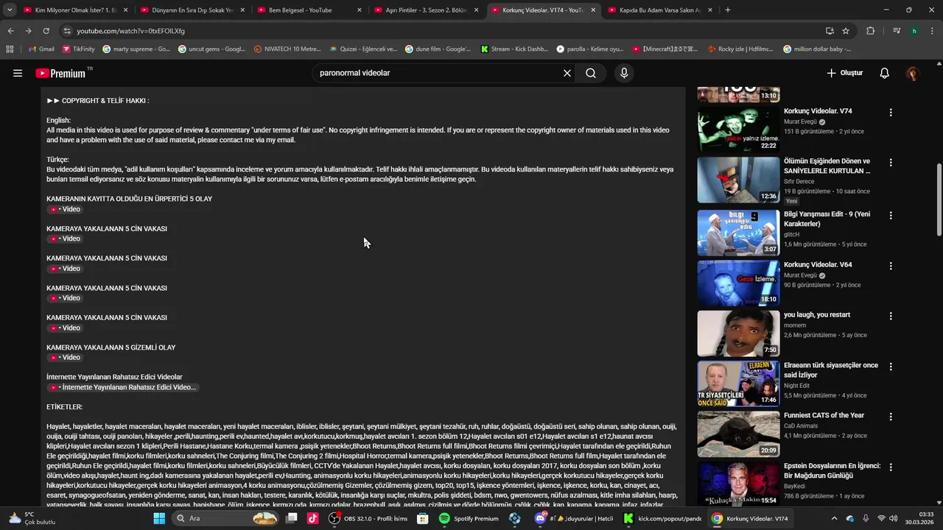Open Spotify Premium from taskbar

469,518
